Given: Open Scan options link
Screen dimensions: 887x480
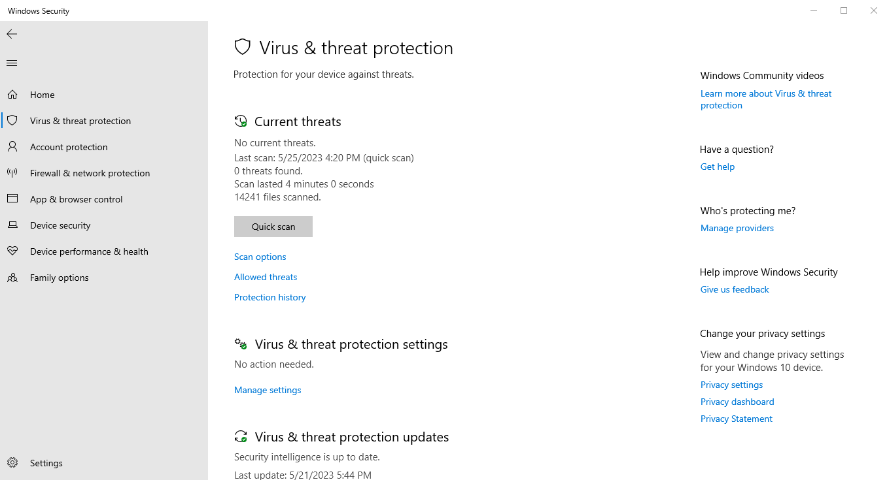Looking at the screenshot, I should [260, 257].
